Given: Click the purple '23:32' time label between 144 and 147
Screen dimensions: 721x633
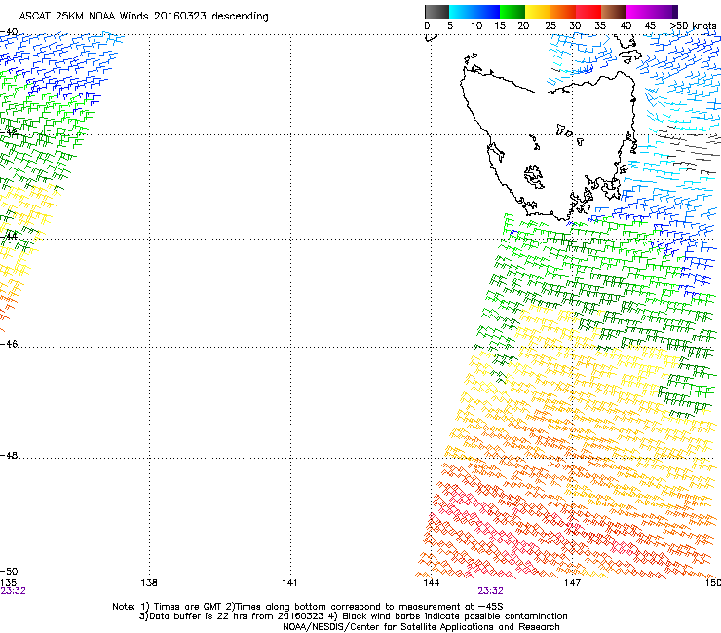Looking at the screenshot, I should coord(490,591).
